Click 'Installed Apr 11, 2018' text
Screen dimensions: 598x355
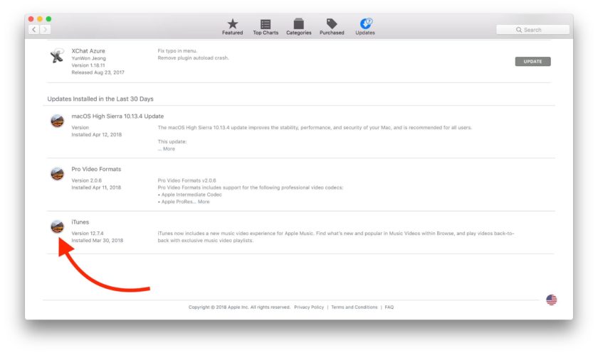coord(96,187)
